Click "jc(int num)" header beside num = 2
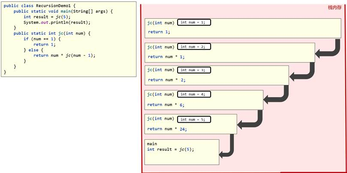Image resolution: width=347 pixels, height=173 pixels. point(161,47)
